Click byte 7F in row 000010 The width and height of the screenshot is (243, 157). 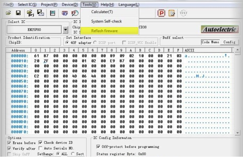(46, 61)
